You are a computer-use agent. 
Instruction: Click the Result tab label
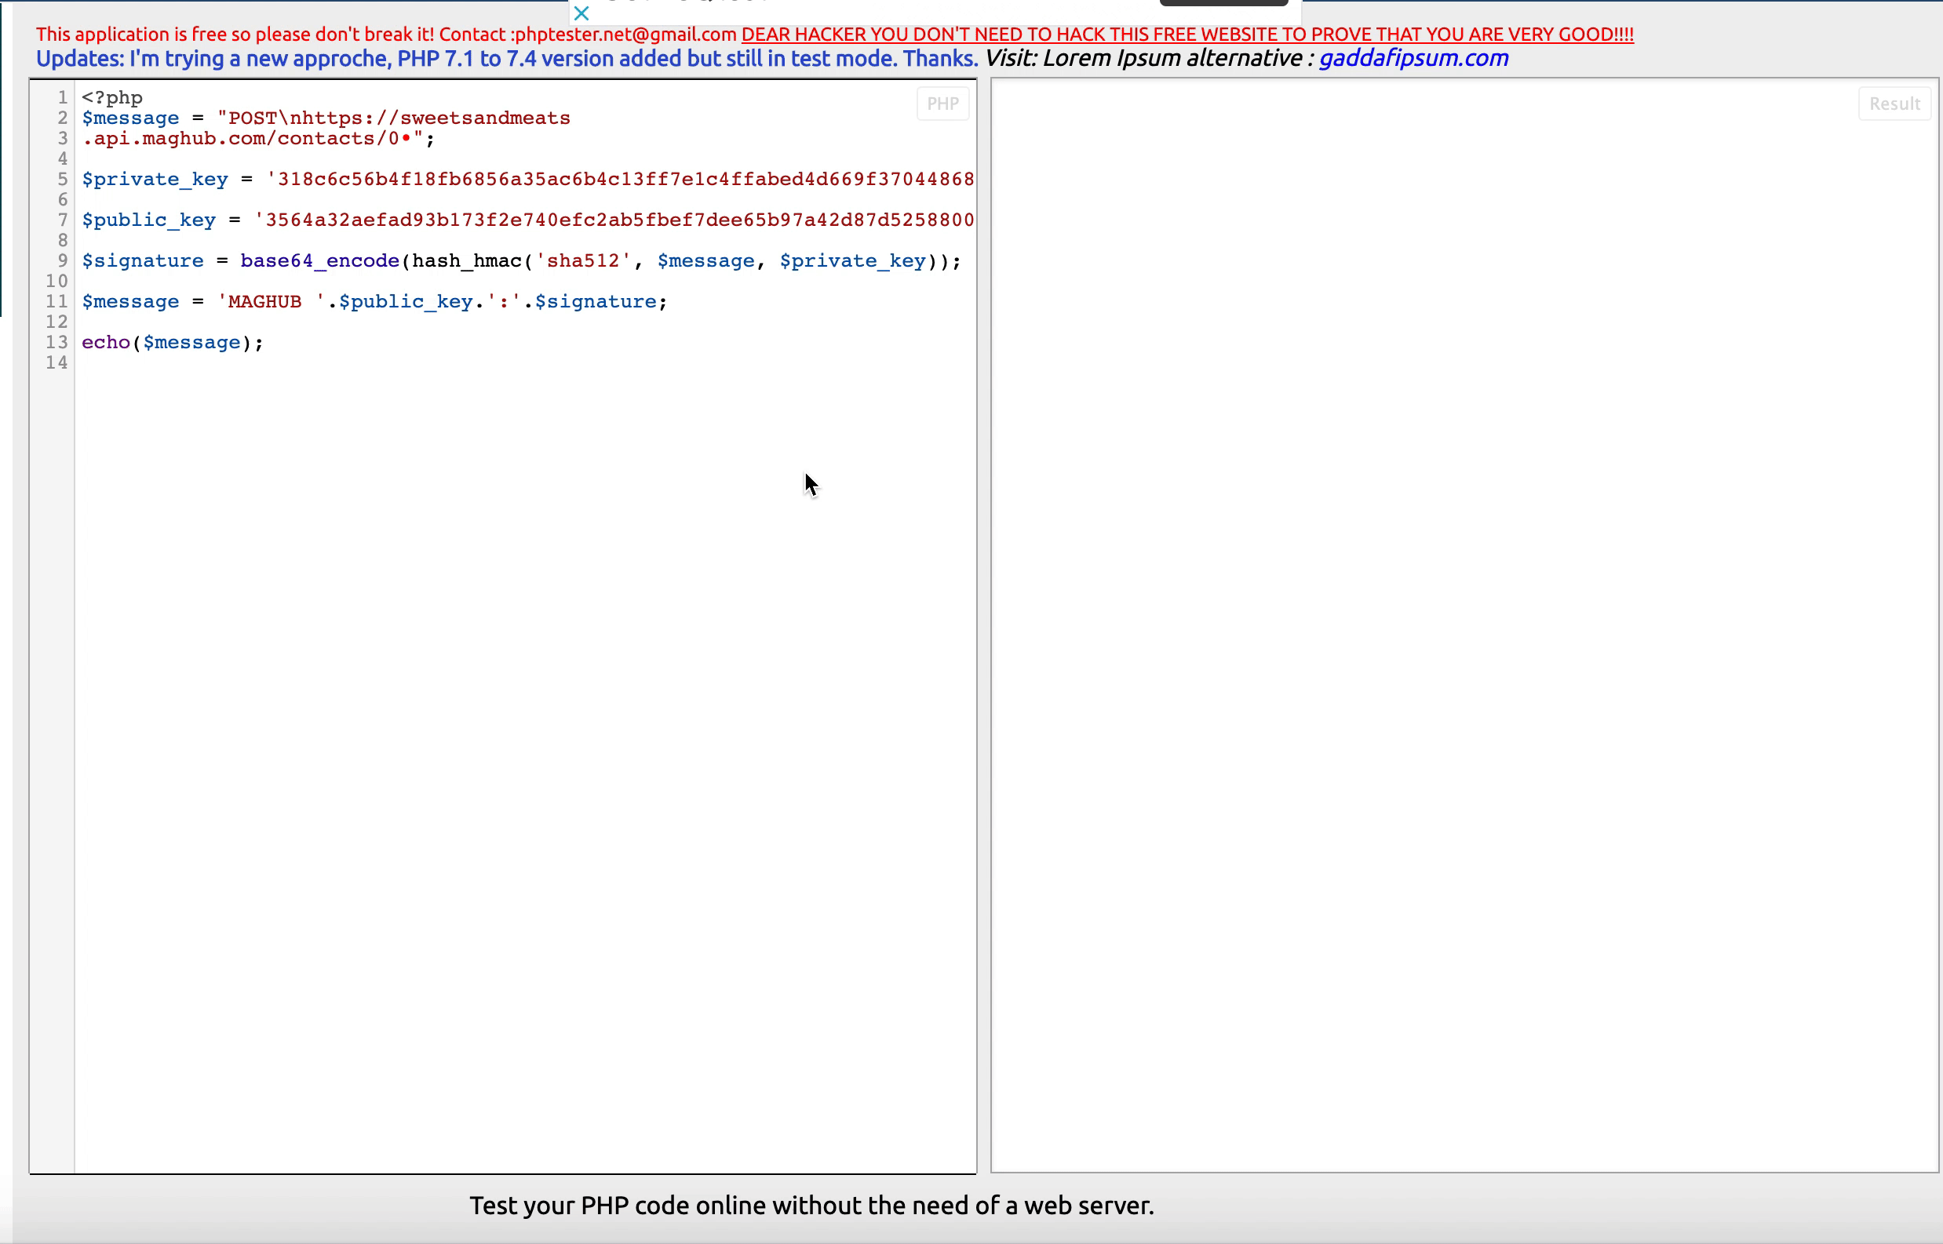[1894, 102]
